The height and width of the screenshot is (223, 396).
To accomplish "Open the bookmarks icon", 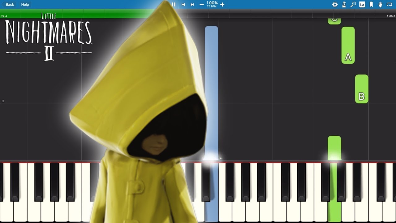I will [371, 4].
